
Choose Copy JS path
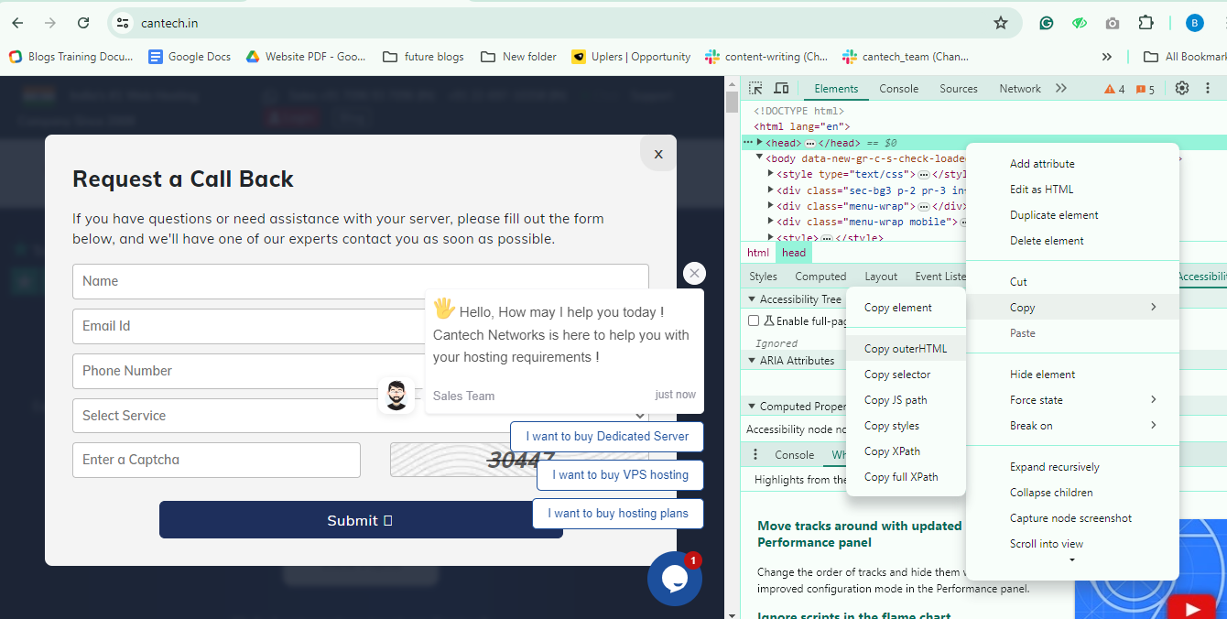[906, 400]
